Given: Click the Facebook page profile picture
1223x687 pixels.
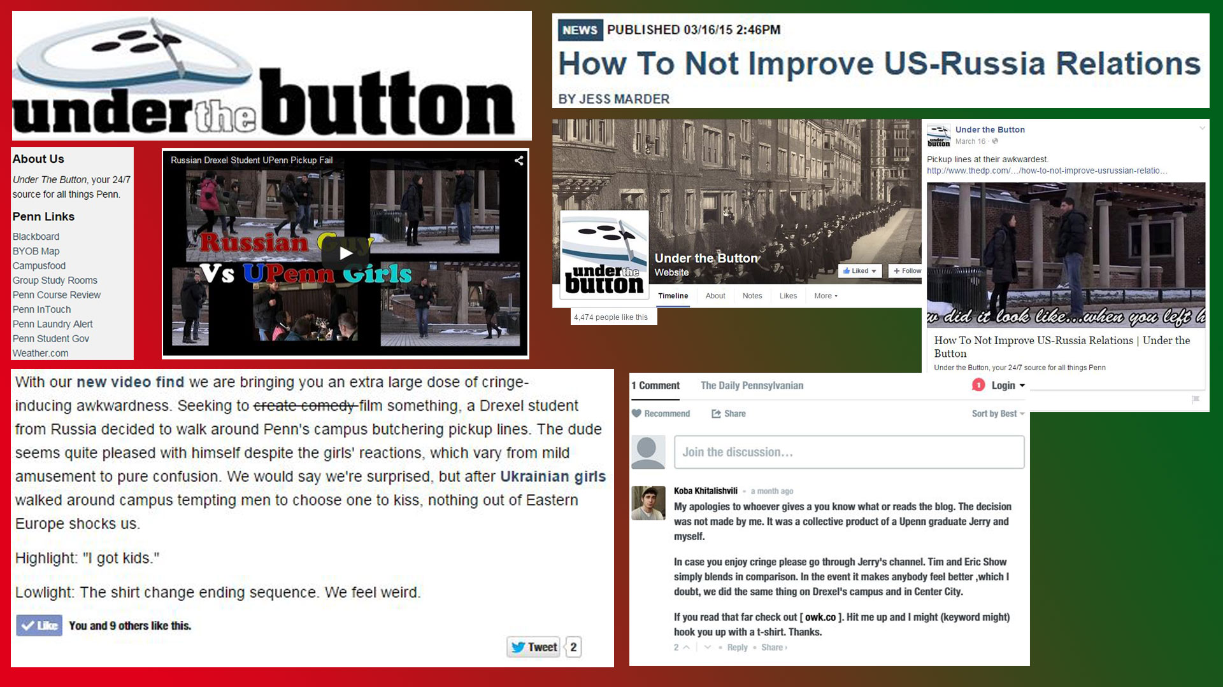Looking at the screenshot, I should (604, 255).
